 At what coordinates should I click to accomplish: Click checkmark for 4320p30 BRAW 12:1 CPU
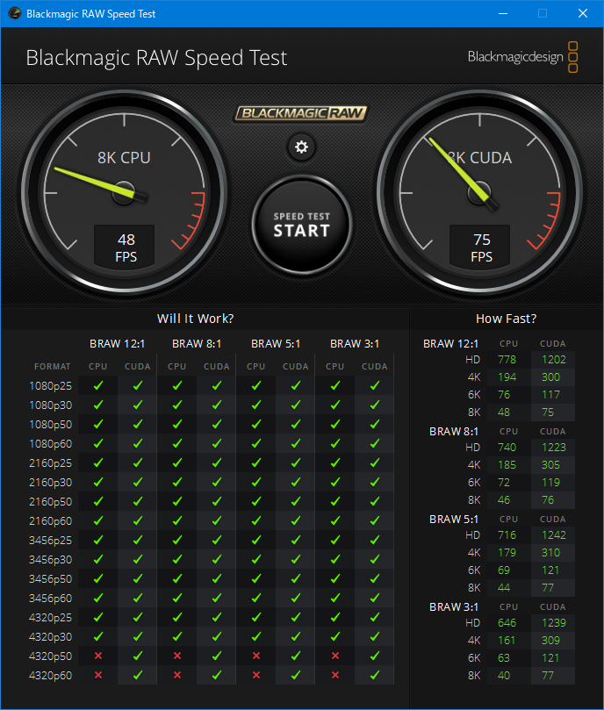coord(97,636)
